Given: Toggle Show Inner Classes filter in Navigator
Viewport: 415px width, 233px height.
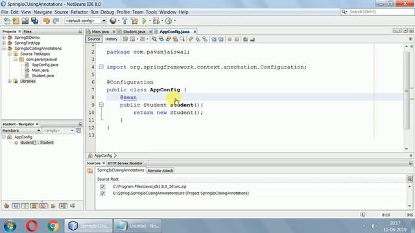Looking at the screenshot, I should [x=43, y=206].
